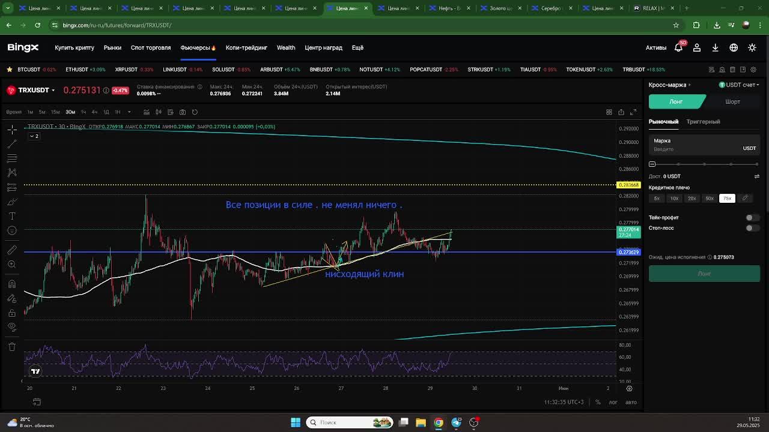Select the ruler measure tool
The width and height of the screenshot is (769, 432).
tap(12, 250)
